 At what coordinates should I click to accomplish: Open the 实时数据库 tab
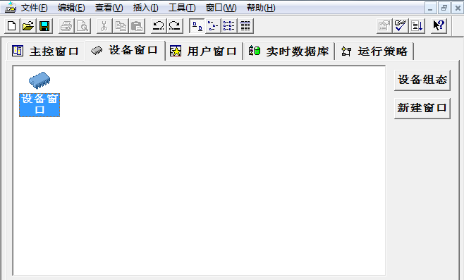pyautogui.click(x=289, y=51)
